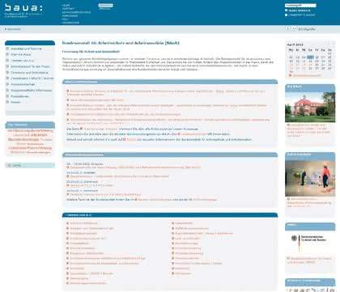Viewport: 340px width, 292px height.
Task: Open Publikationen in the sidebar menu
Action: pos(20,96)
